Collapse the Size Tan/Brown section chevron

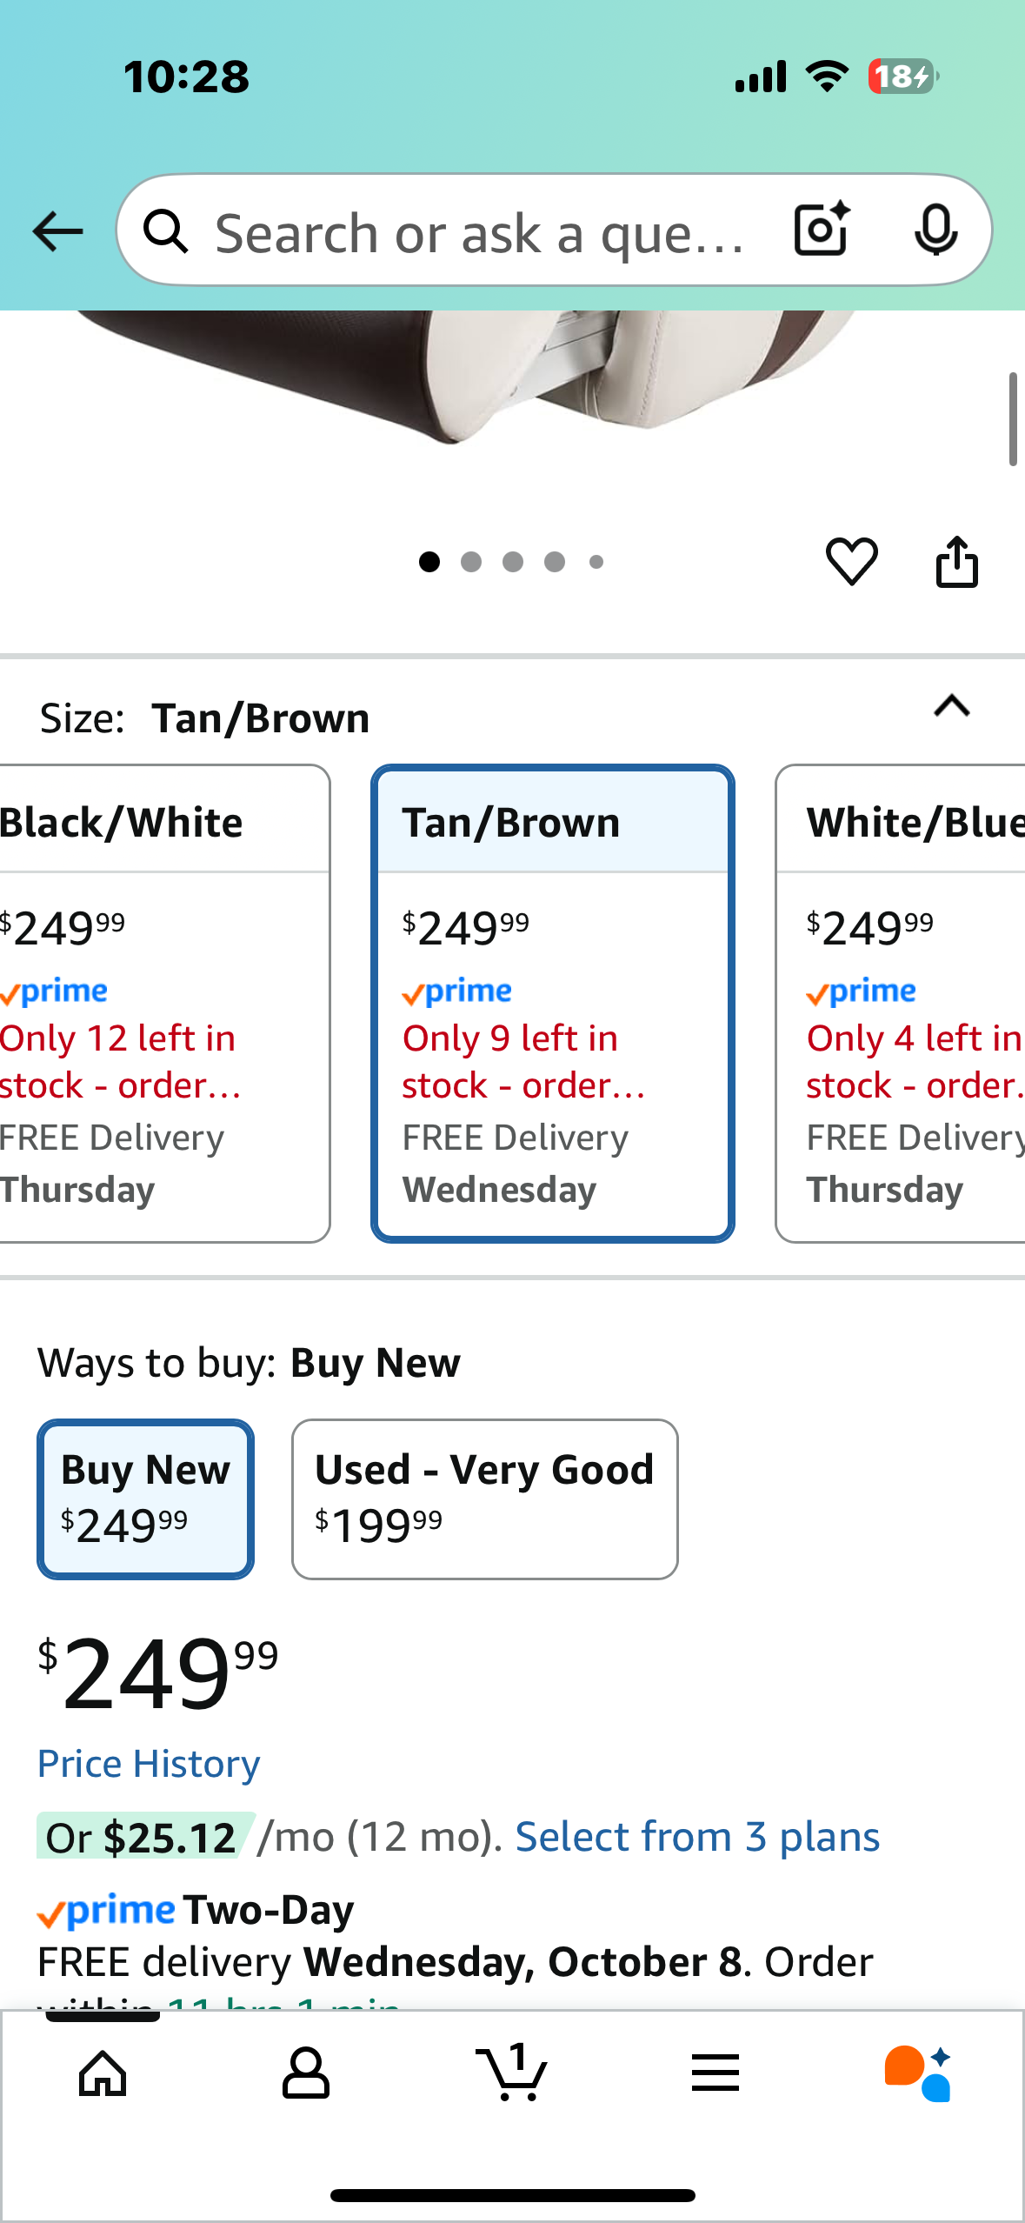tap(951, 705)
